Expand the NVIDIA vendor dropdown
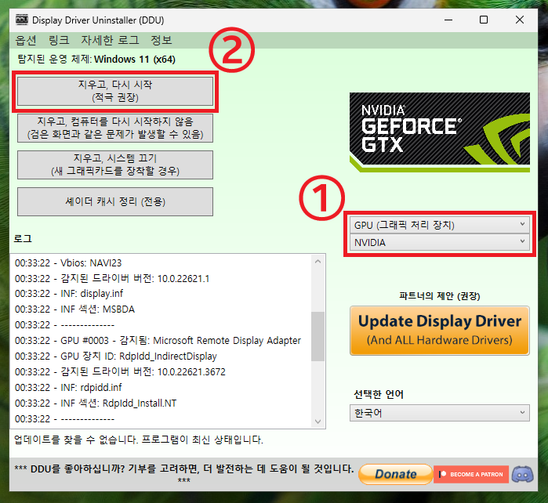Screen dimensions: 548x503 440,242
